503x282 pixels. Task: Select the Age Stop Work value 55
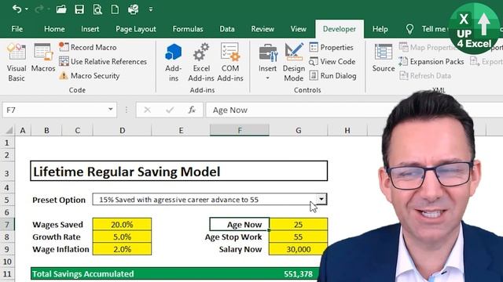tap(299, 237)
